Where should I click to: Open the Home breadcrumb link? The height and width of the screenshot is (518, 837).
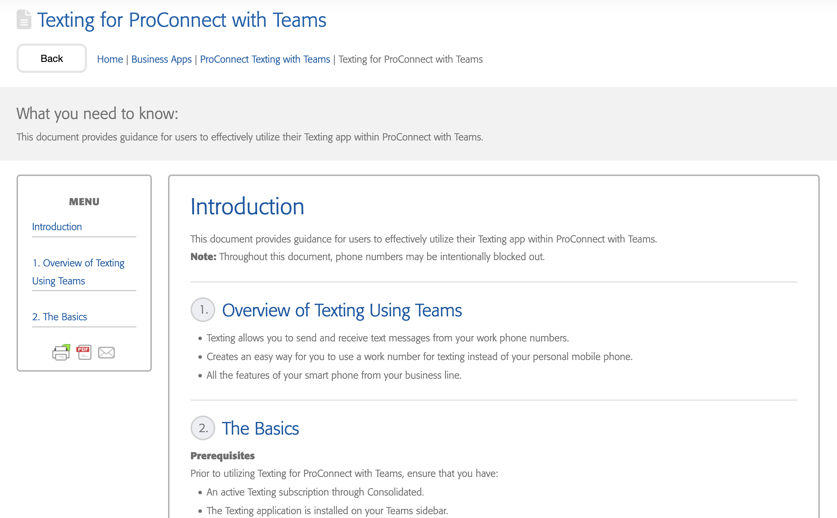(x=110, y=59)
